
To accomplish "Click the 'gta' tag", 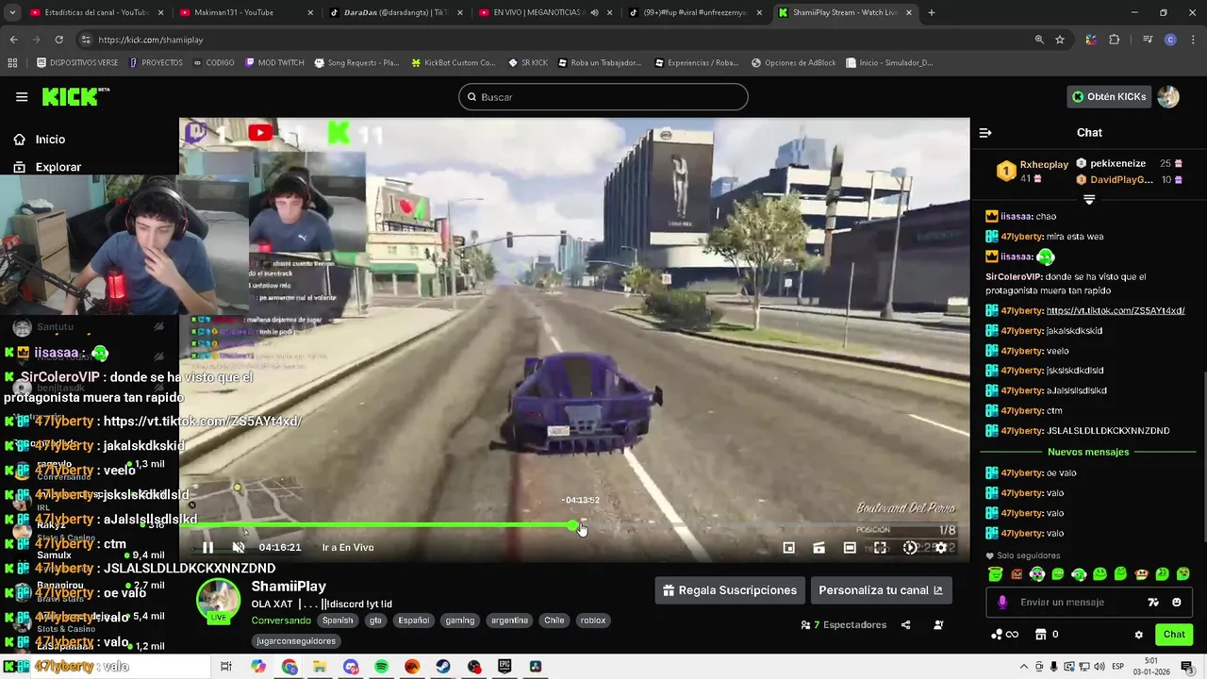I will tap(375, 621).
